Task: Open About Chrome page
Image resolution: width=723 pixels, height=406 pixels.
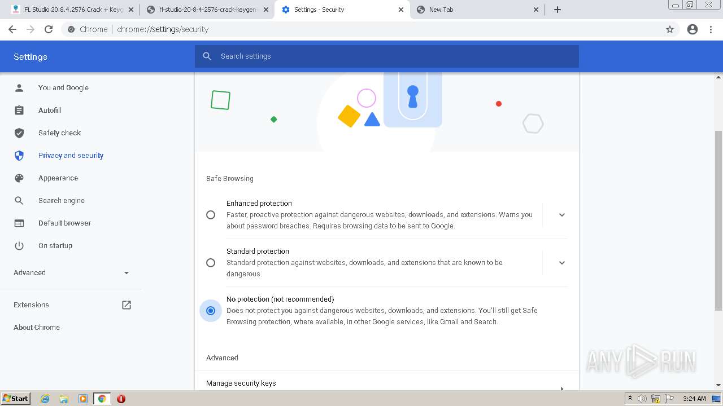Action: click(37, 328)
